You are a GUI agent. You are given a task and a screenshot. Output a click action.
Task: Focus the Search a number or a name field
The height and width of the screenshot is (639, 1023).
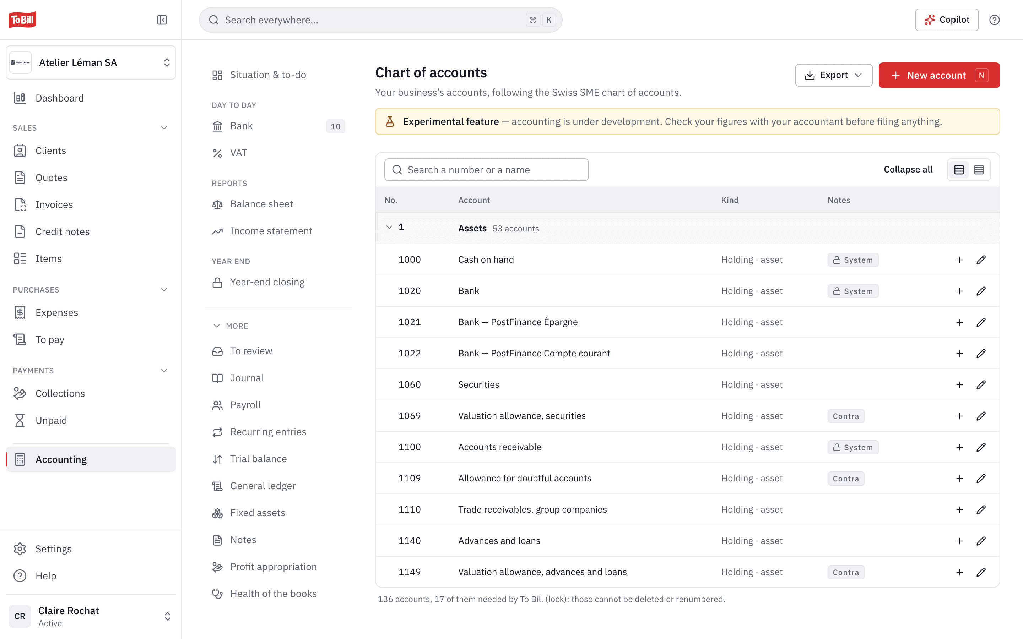[486, 170]
